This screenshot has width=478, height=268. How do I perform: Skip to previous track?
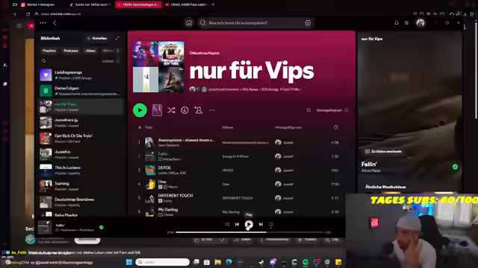[x=237, y=224]
